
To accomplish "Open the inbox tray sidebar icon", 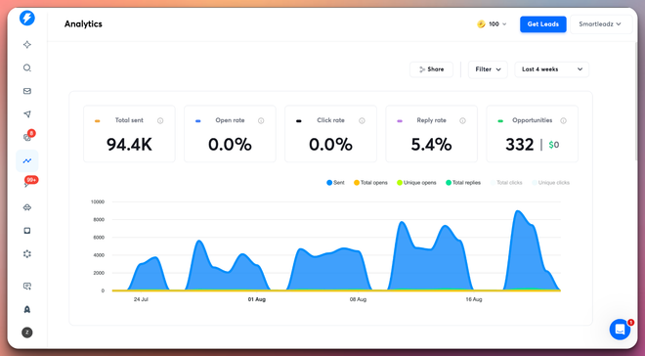I will (x=27, y=231).
